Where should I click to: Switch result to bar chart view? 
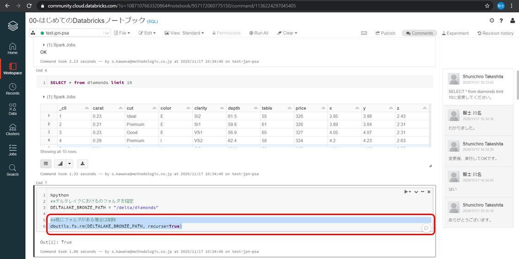60,163
